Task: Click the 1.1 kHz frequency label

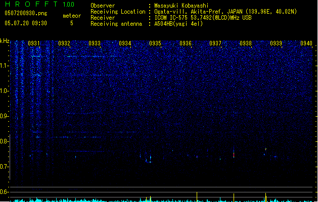Action: [x=5, y=66]
